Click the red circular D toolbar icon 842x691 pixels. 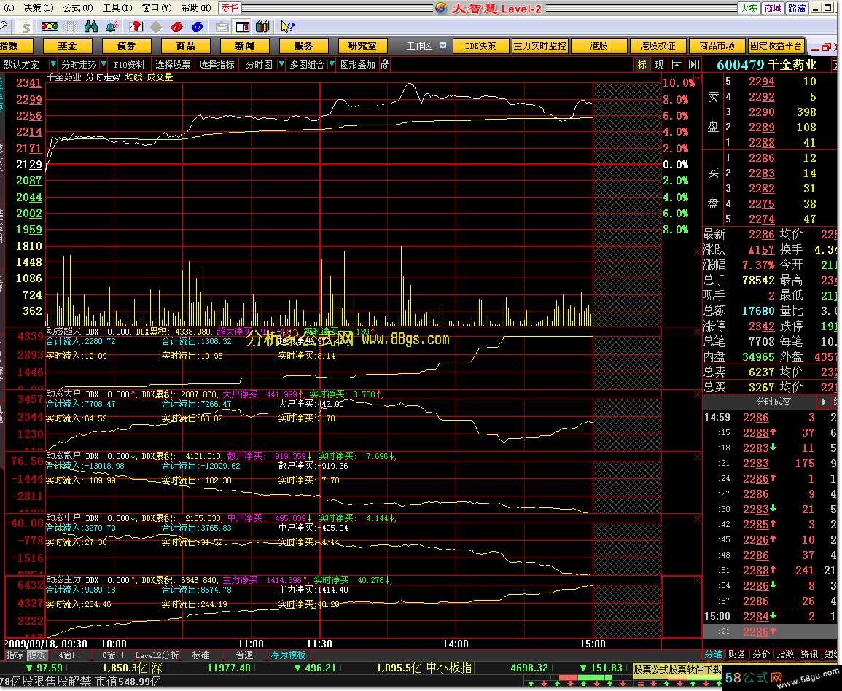coord(176,27)
